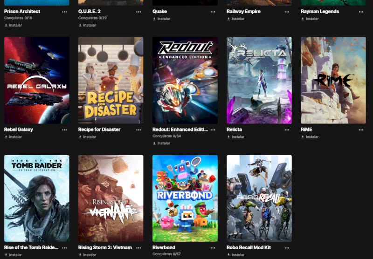Viewport: 373px width, 259px height.
Task: Open the Rebel Galaxy cover art
Action: [x=37, y=80]
